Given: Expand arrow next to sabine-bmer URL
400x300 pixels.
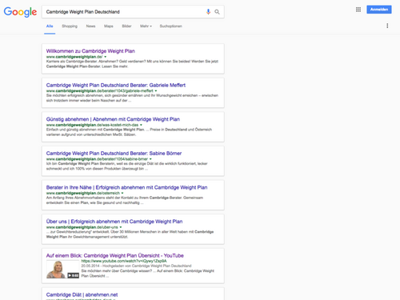Looking at the screenshot, I should [x=150, y=159].
